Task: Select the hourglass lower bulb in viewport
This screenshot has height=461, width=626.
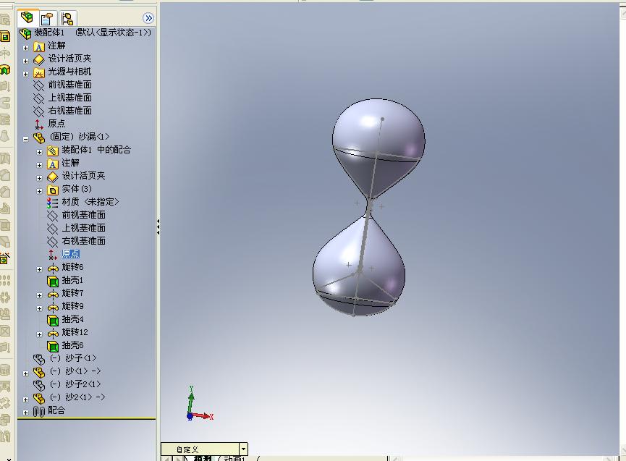Action: click(358, 266)
